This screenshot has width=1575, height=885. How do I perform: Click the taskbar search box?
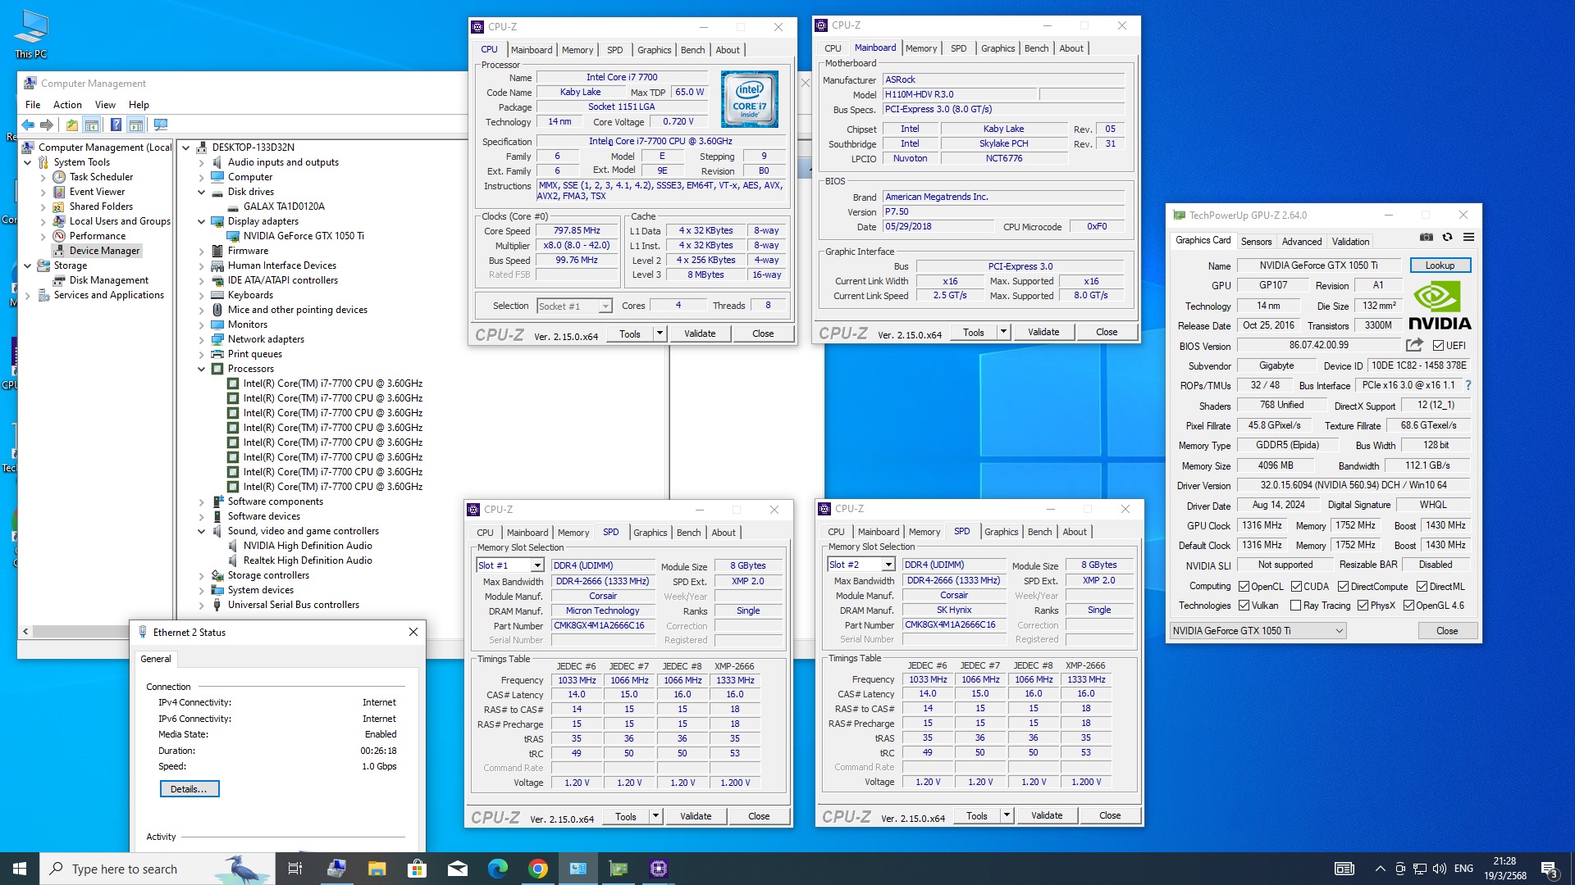click(156, 869)
